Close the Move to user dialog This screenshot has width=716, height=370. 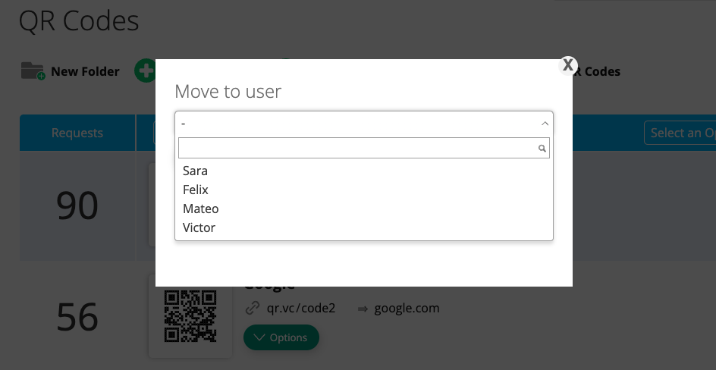[x=567, y=65]
